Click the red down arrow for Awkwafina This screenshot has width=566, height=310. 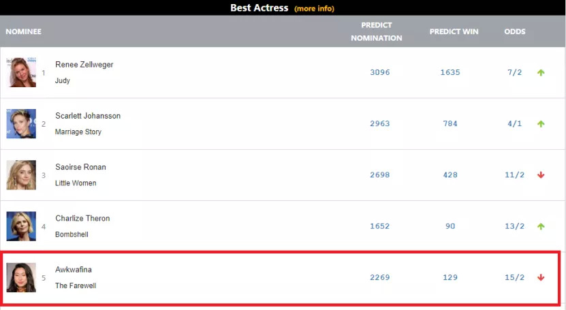point(541,277)
